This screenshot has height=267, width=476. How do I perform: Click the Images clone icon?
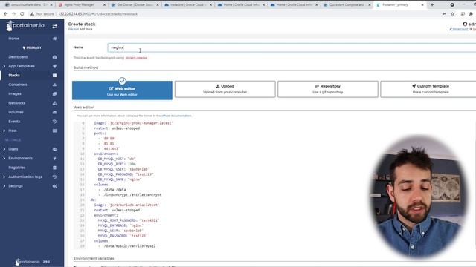point(54,94)
